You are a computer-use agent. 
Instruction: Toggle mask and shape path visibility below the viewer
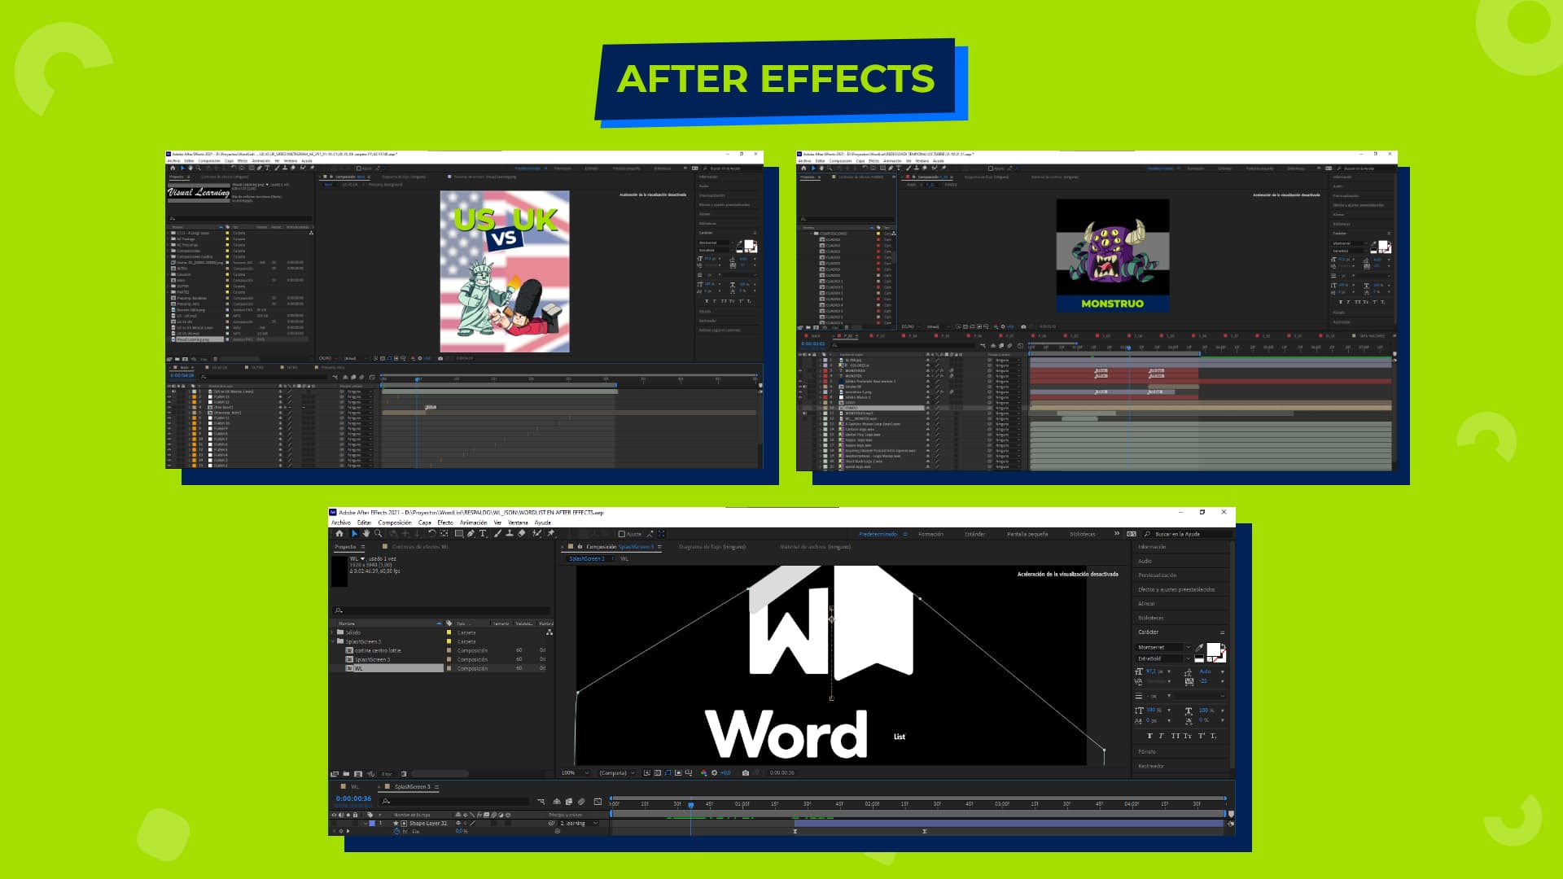(x=668, y=773)
